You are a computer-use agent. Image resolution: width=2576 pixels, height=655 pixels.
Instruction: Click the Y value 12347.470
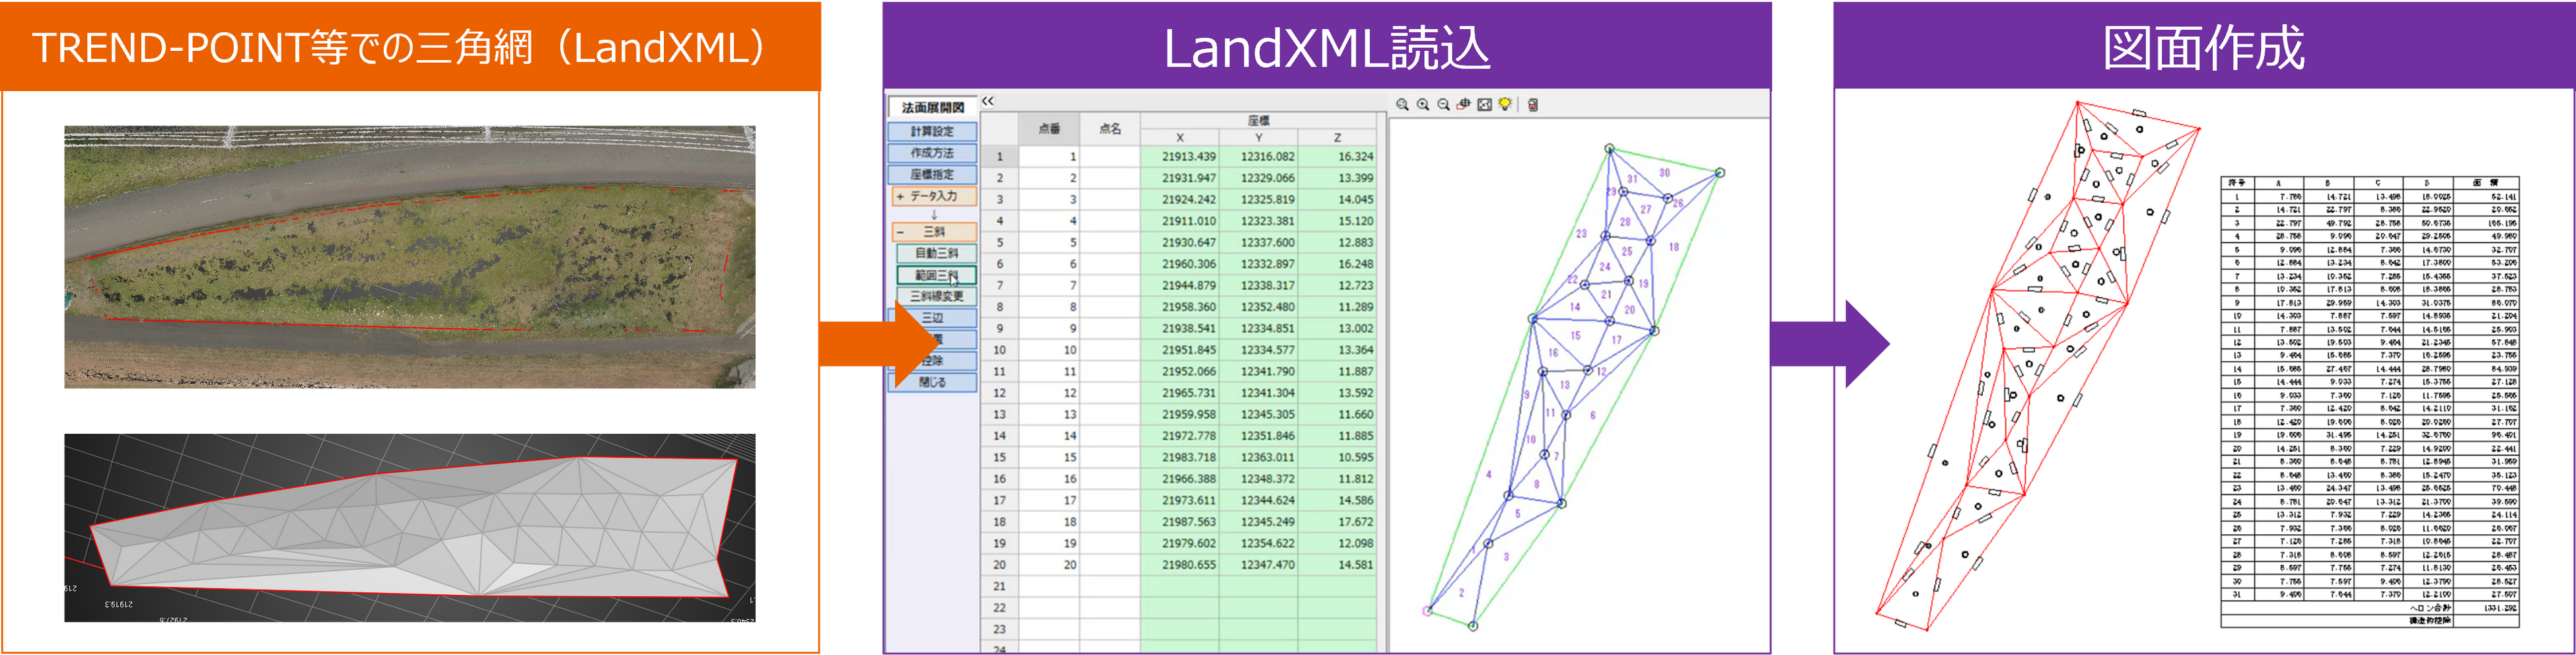(1259, 566)
